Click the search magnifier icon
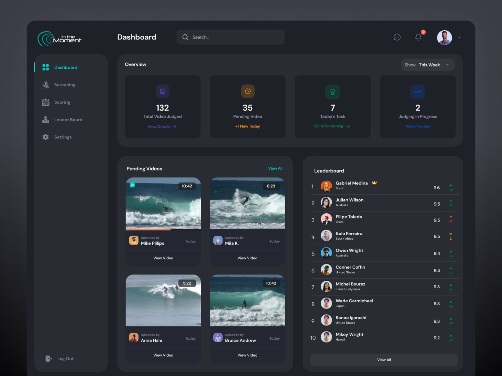 (x=185, y=37)
